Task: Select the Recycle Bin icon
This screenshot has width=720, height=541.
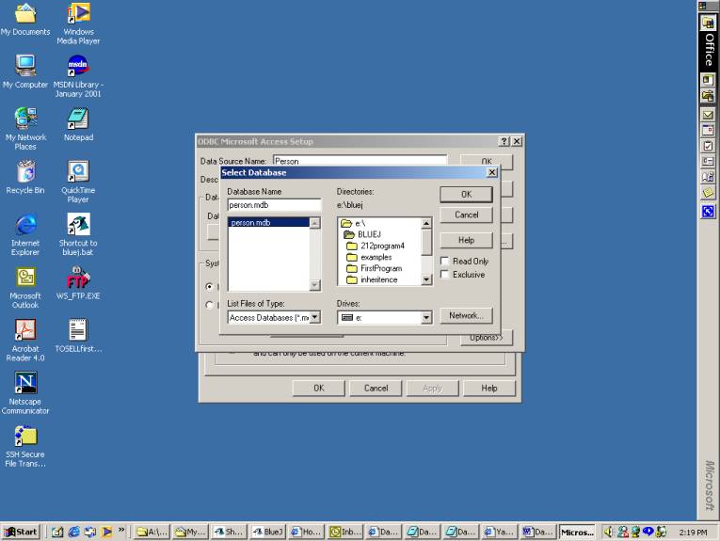Action: point(25,177)
